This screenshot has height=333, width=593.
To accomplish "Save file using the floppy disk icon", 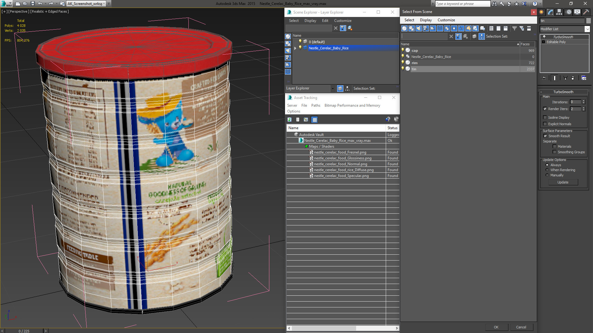I will [x=32, y=4].
